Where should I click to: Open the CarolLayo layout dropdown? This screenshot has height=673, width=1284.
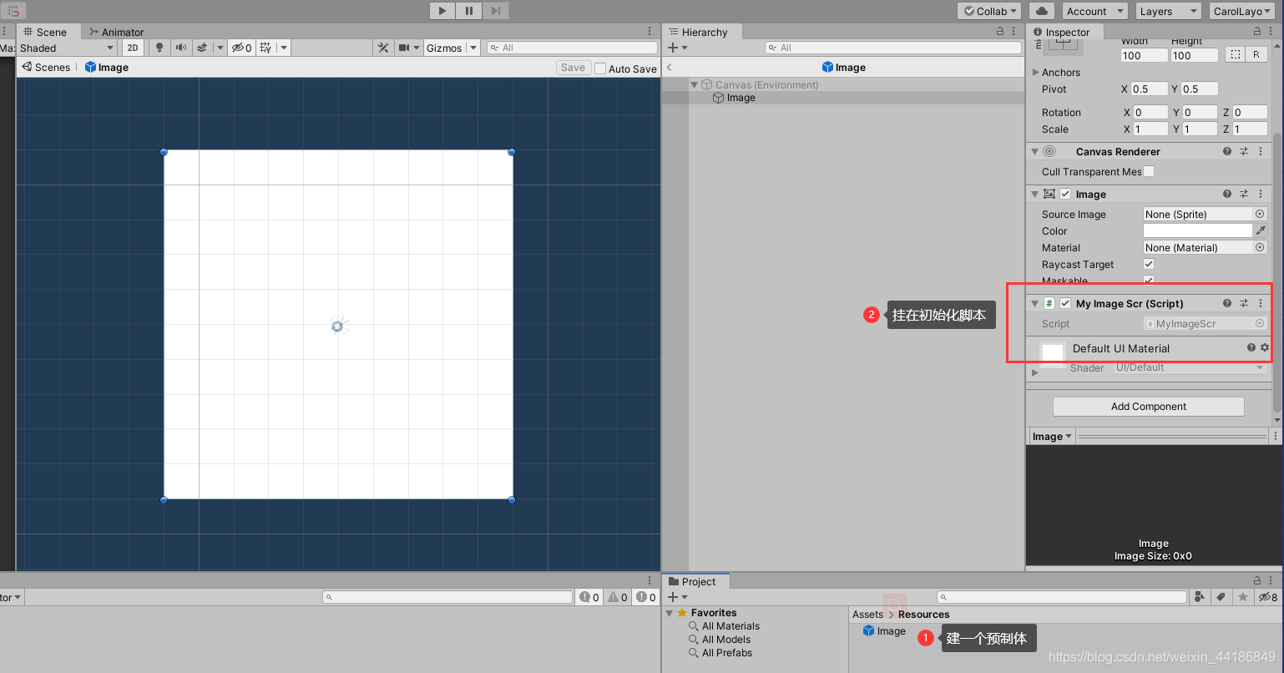coord(1244,11)
